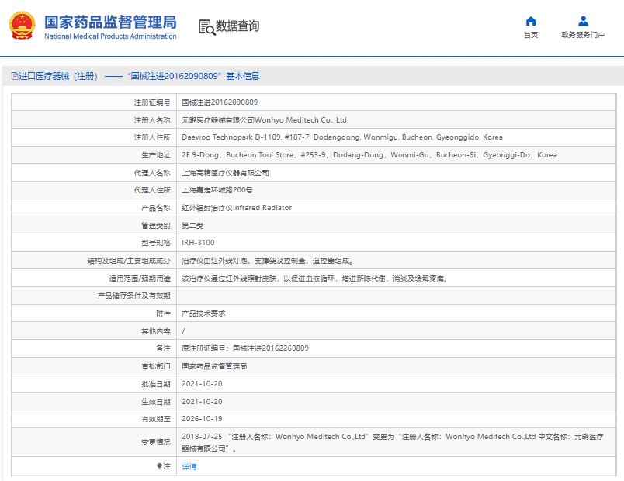Click the / value in 其他内容 row
Screen dimensions: 624x481
tap(183, 331)
